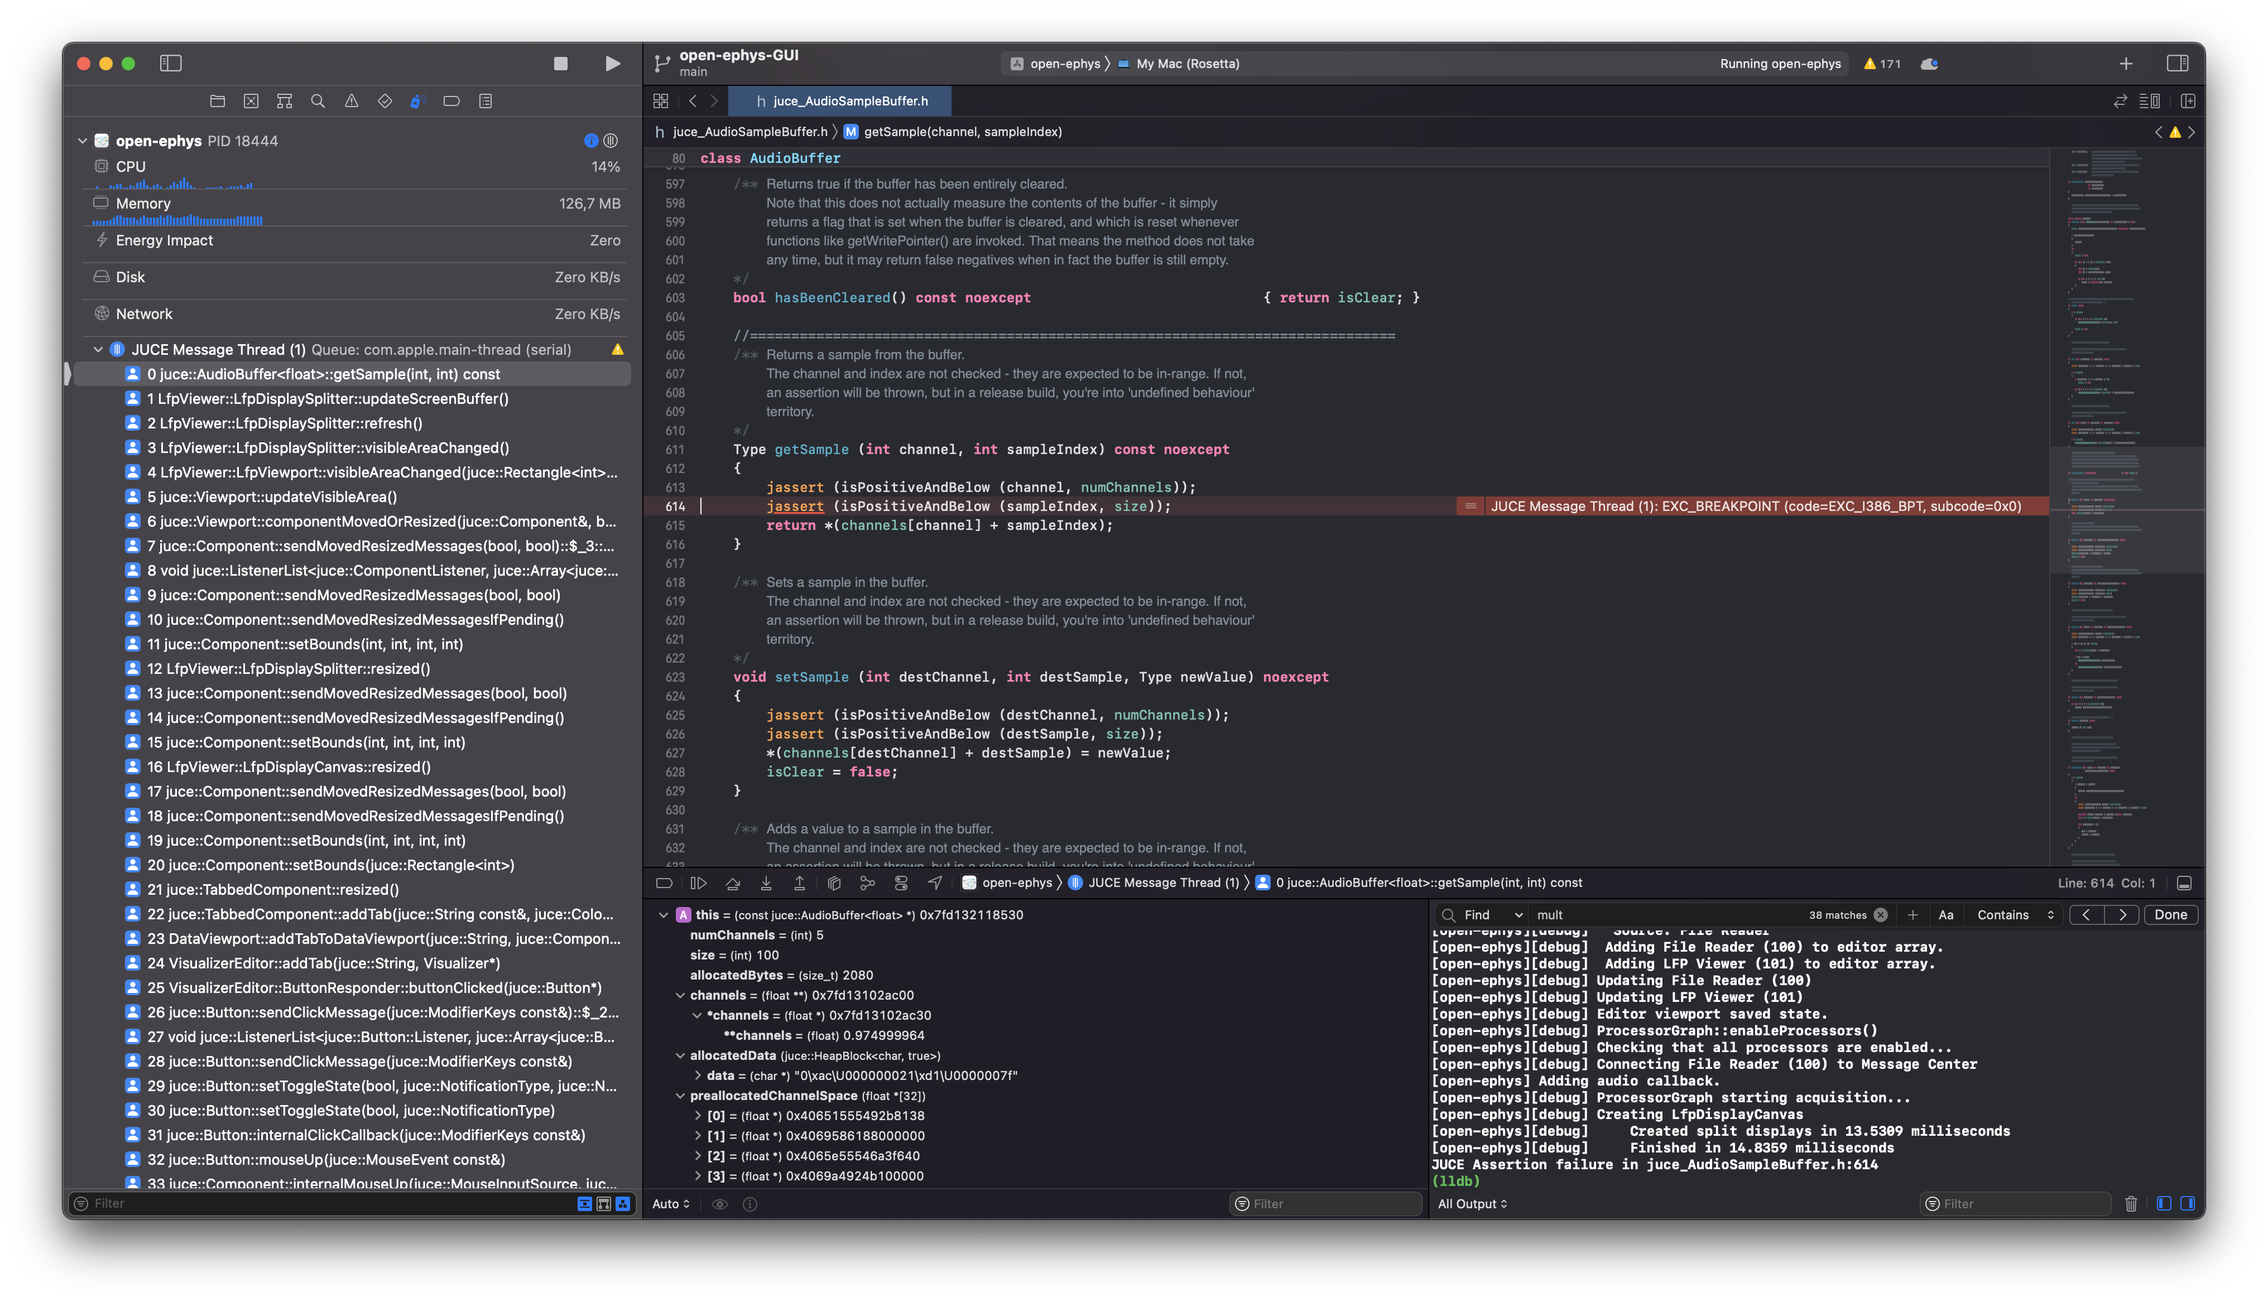This screenshot has width=2268, height=1302.
Task: Expand preallocatedChannelSpace element [0]
Action: (x=698, y=1116)
